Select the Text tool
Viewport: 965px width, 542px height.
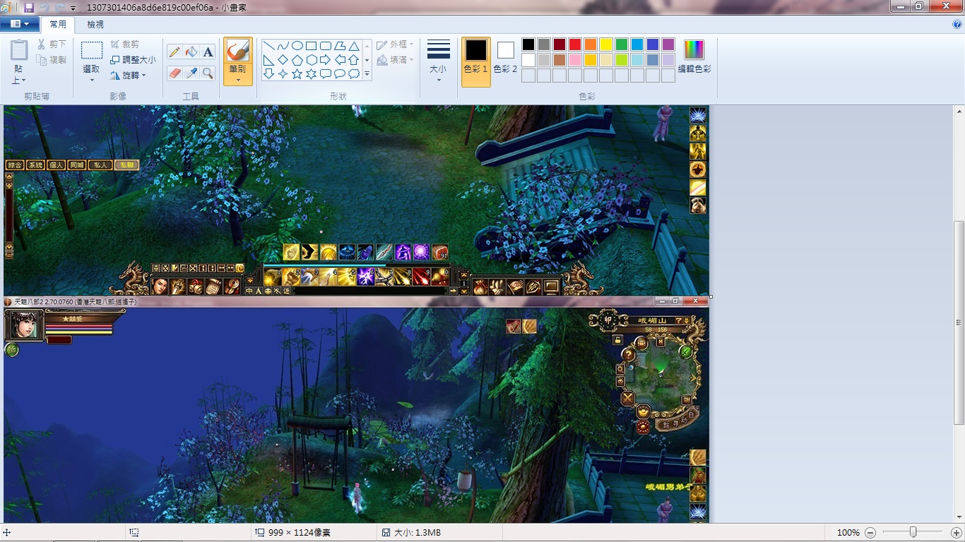point(208,52)
